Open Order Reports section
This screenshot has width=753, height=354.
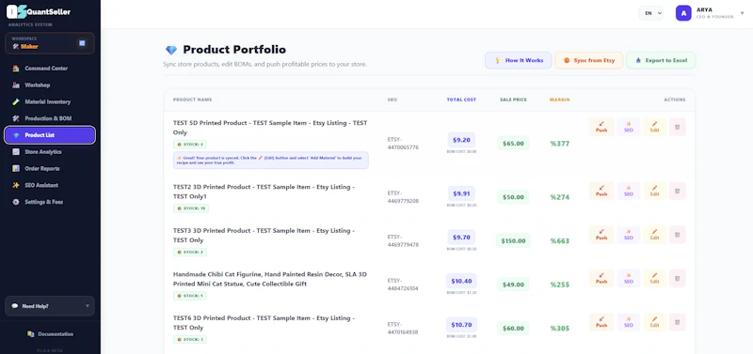click(x=50, y=169)
